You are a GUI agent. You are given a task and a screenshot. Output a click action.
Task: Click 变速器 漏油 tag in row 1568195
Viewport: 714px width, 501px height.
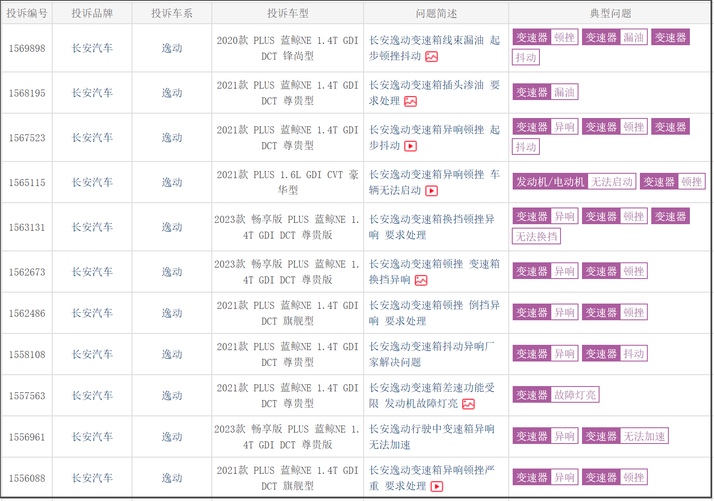[x=545, y=92]
